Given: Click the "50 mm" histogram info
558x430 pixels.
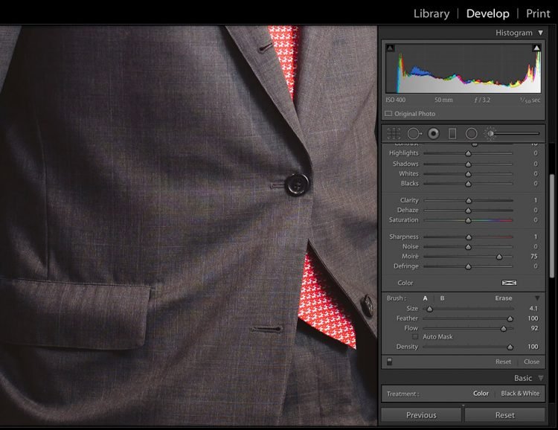Looking at the screenshot, I should (443, 100).
